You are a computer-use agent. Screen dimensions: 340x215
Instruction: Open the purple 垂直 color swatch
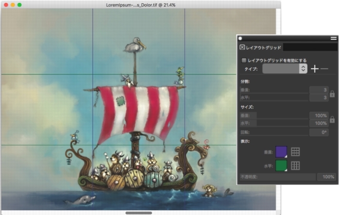point(281,152)
